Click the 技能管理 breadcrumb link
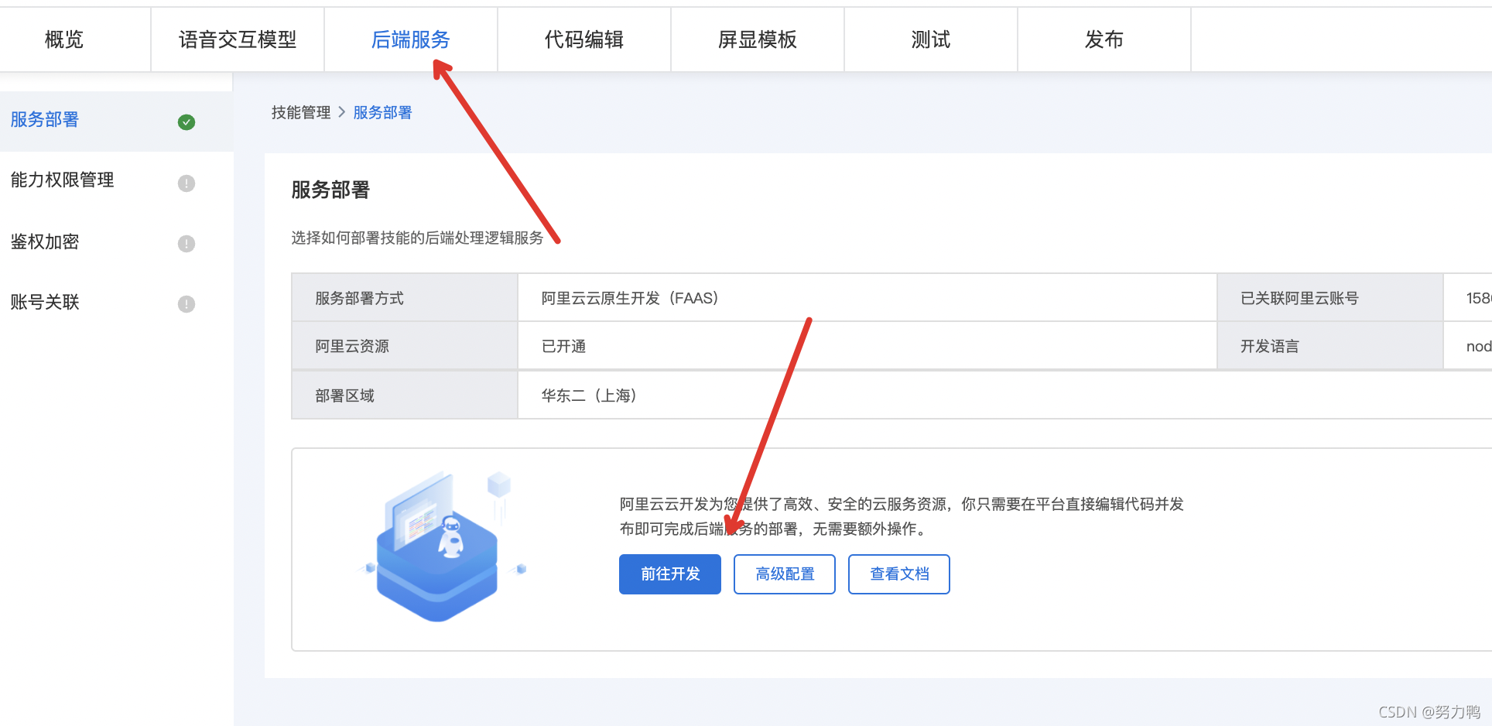The height and width of the screenshot is (726, 1492). coord(301,113)
